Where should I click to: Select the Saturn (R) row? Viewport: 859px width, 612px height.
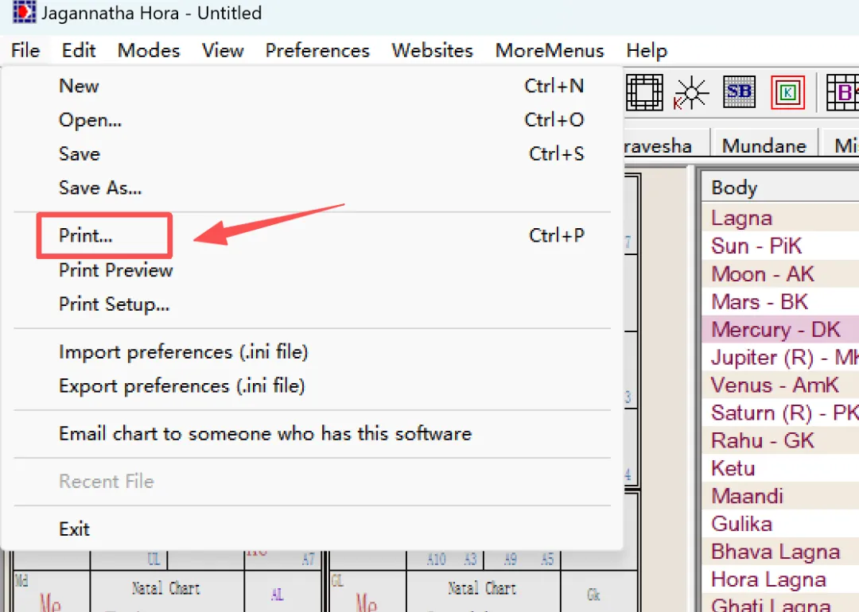click(x=780, y=413)
